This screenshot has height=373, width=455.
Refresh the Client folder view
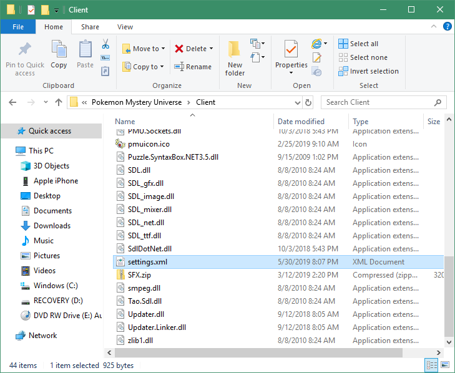point(308,102)
